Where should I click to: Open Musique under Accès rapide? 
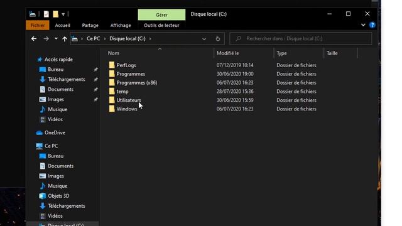[57, 109]
